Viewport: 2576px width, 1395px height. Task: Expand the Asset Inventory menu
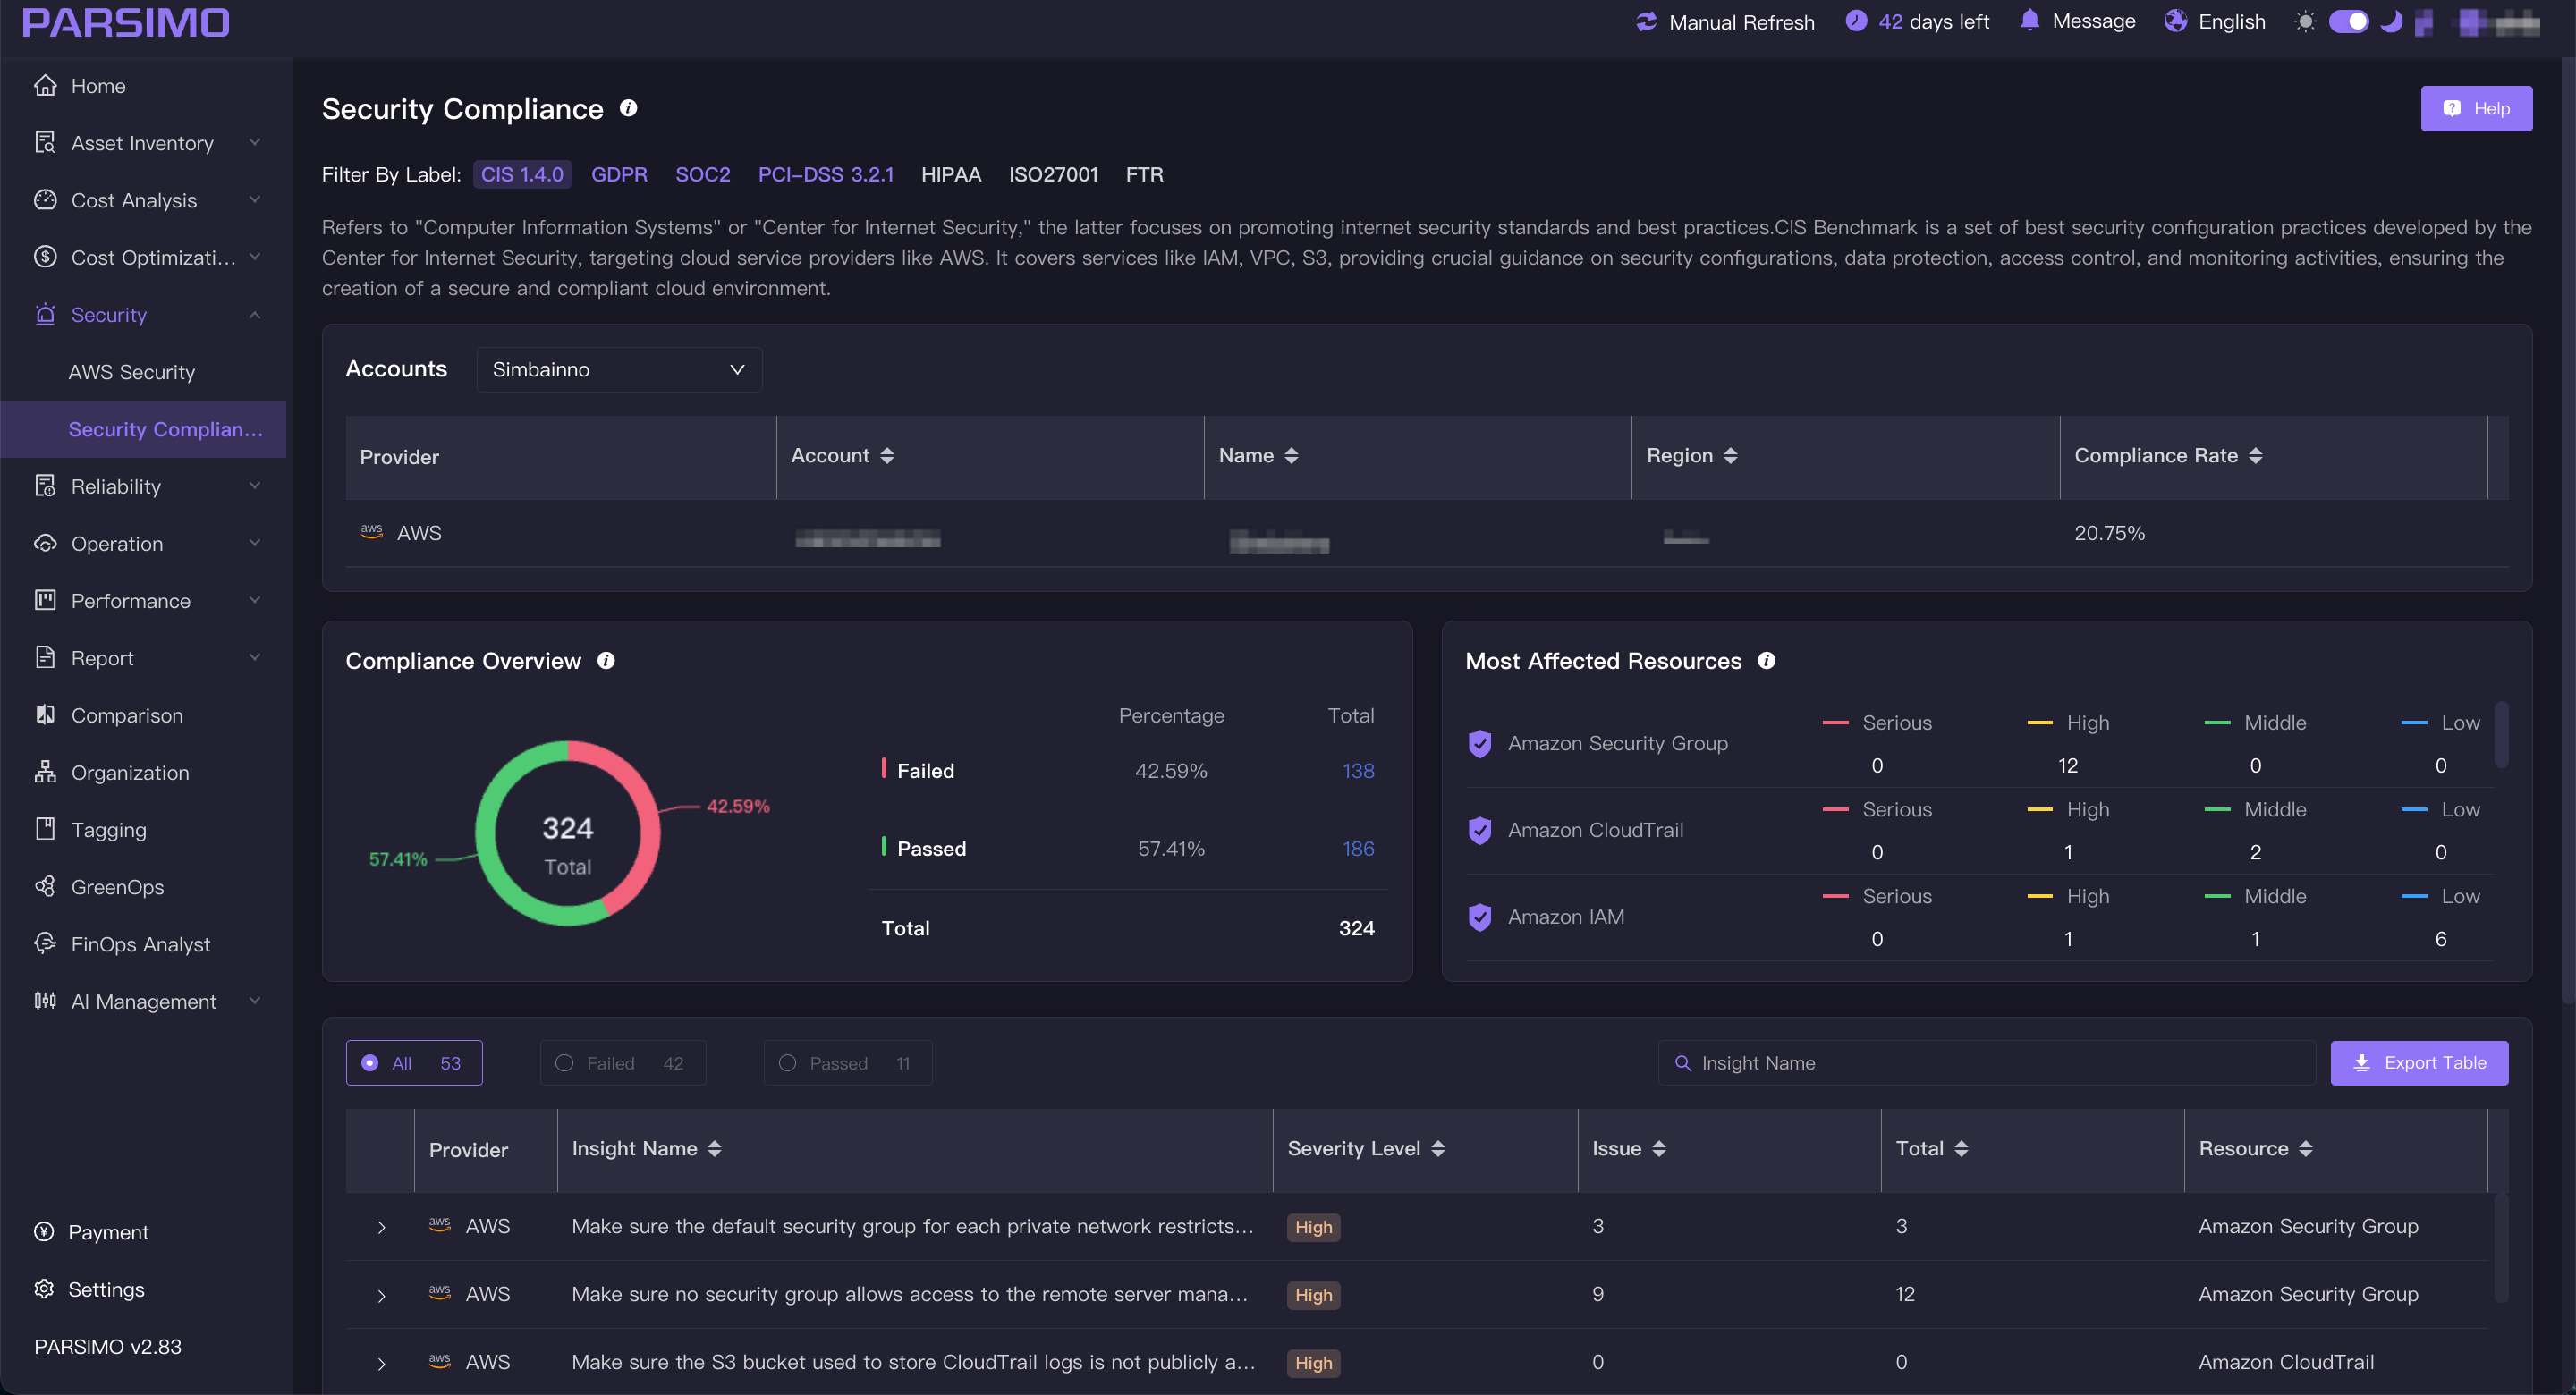click(143, 143)
